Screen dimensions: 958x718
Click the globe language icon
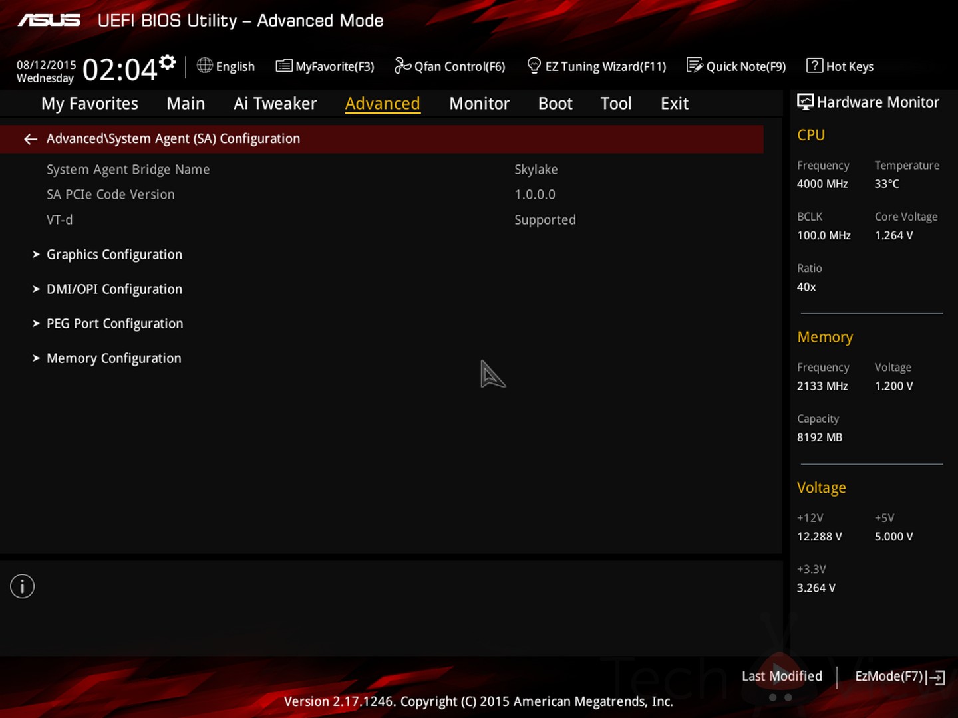(x=205, y=65)
